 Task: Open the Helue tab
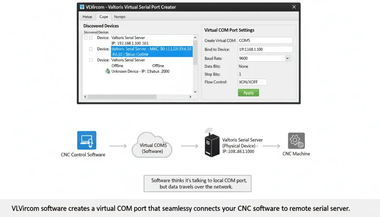pyautogui.click(x=87, y=17)
